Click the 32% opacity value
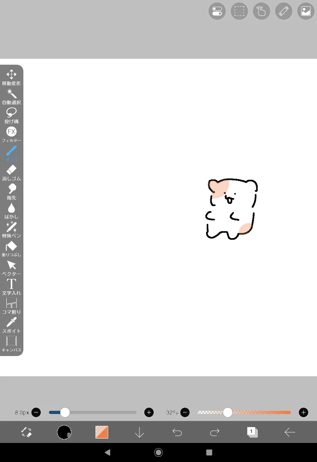This screenshot has height=462, width=317. 172,412
